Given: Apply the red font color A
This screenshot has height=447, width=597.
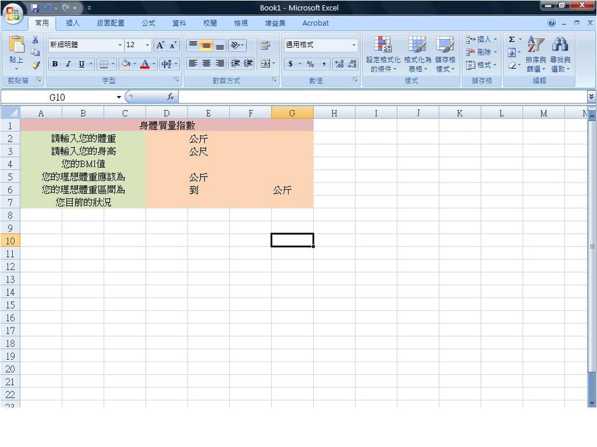Looking at the screenshot, I should [145, 64].
